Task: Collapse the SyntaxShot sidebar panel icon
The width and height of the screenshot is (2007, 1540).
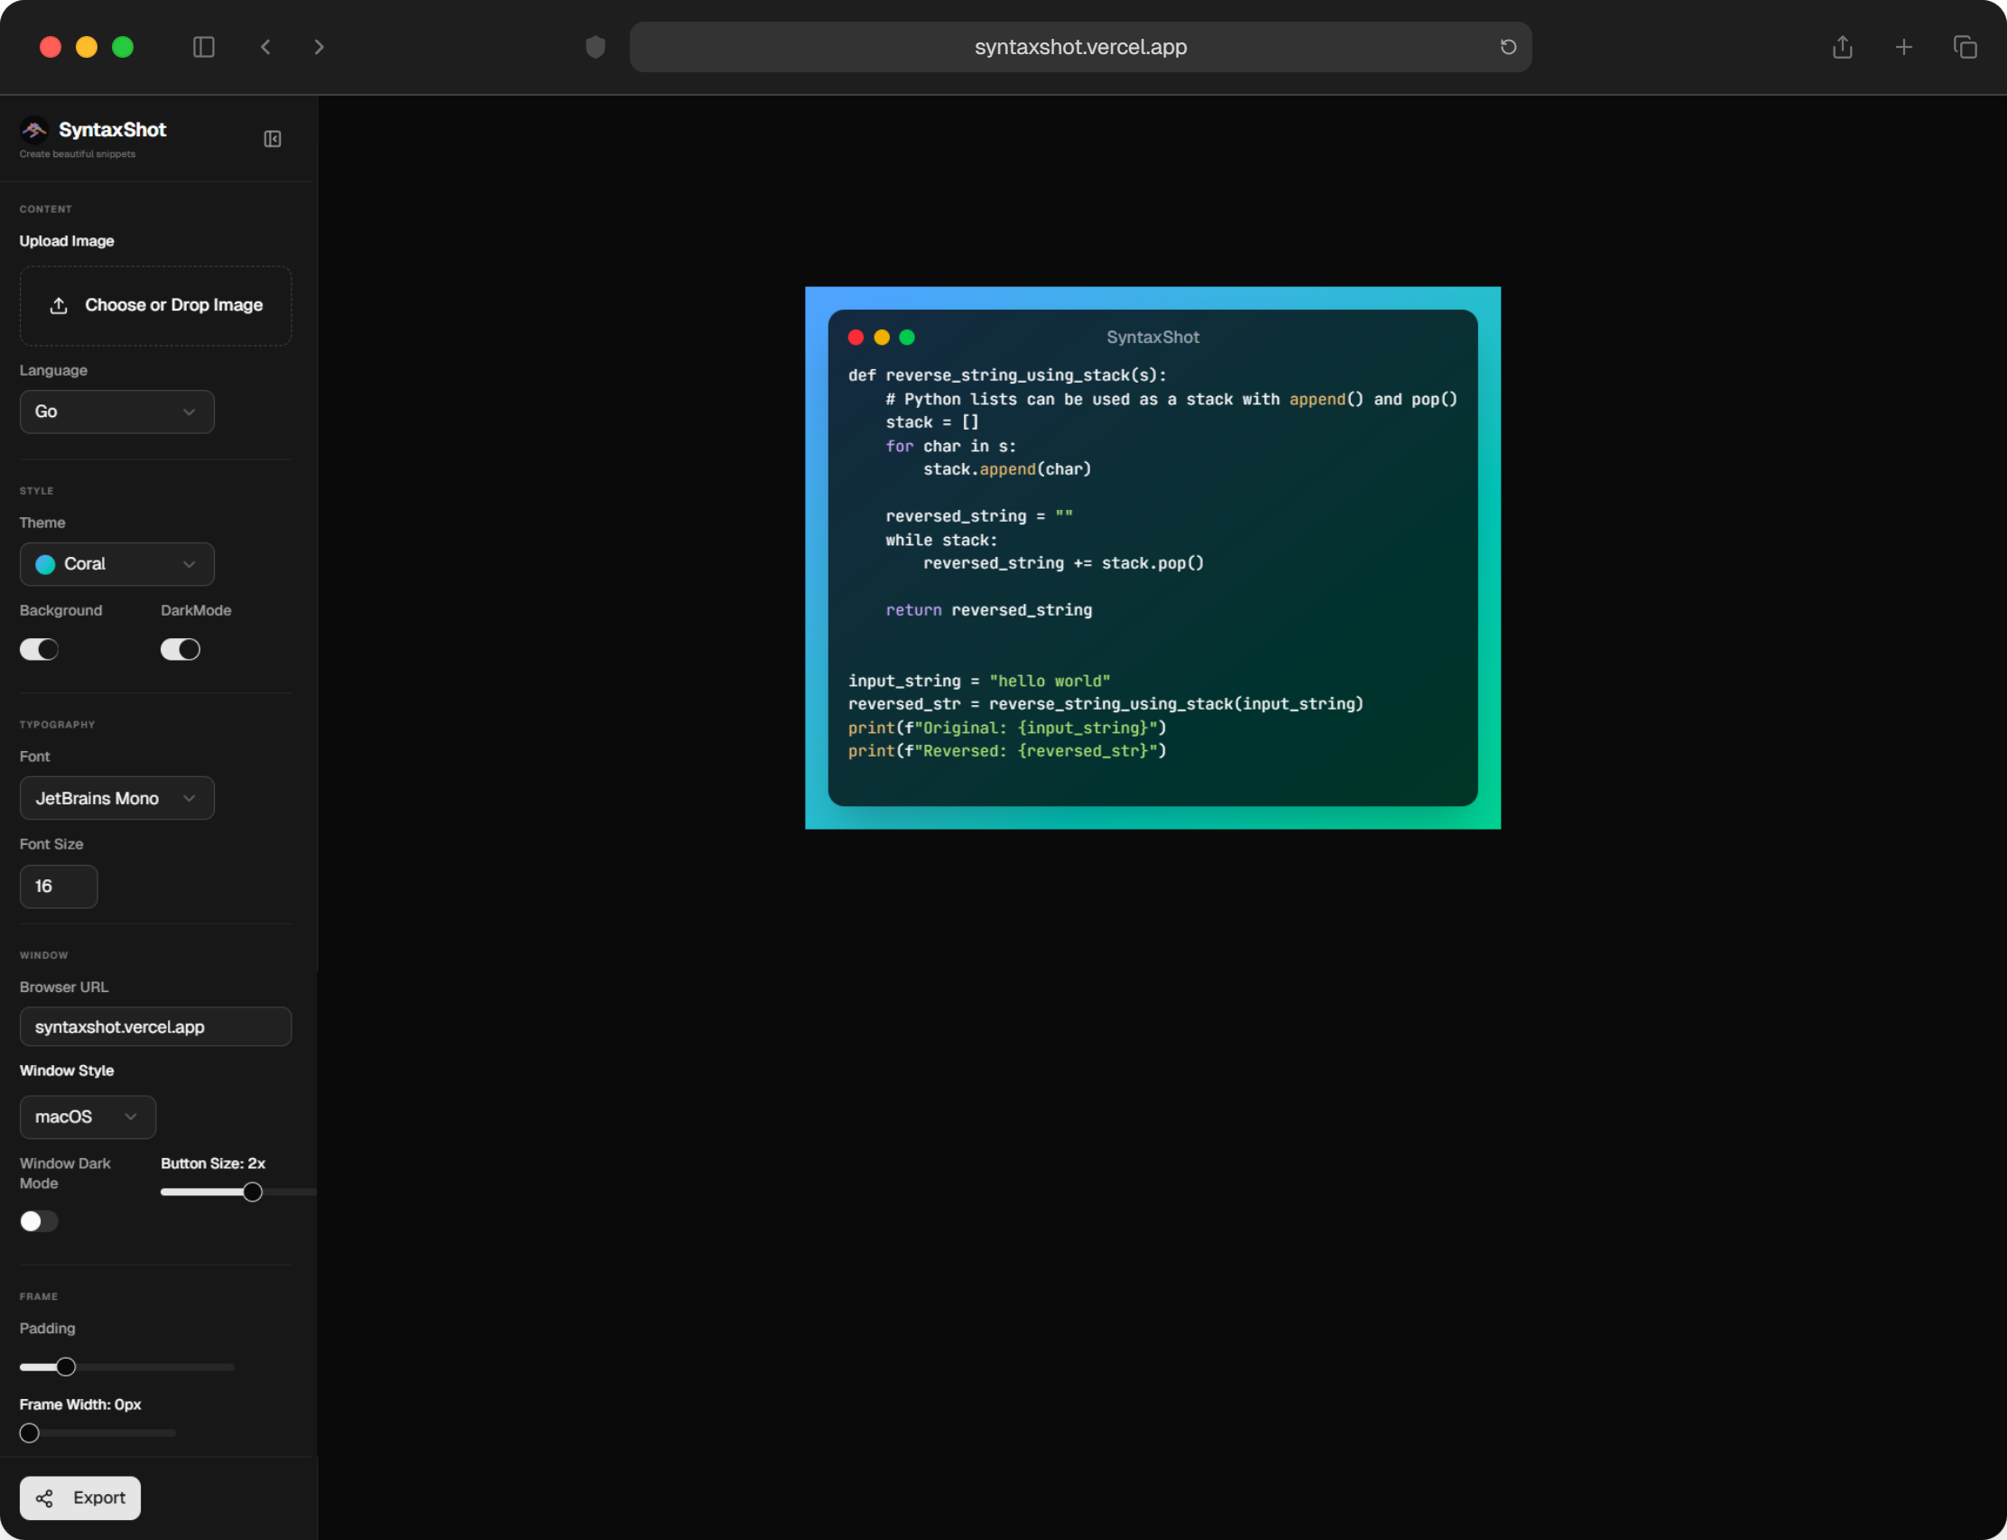Action: (x=273, y=138)
